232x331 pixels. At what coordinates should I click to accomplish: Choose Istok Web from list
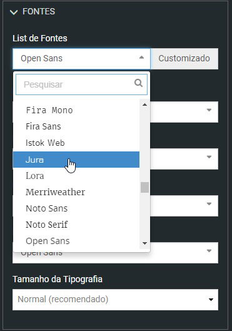click(76, 143)
